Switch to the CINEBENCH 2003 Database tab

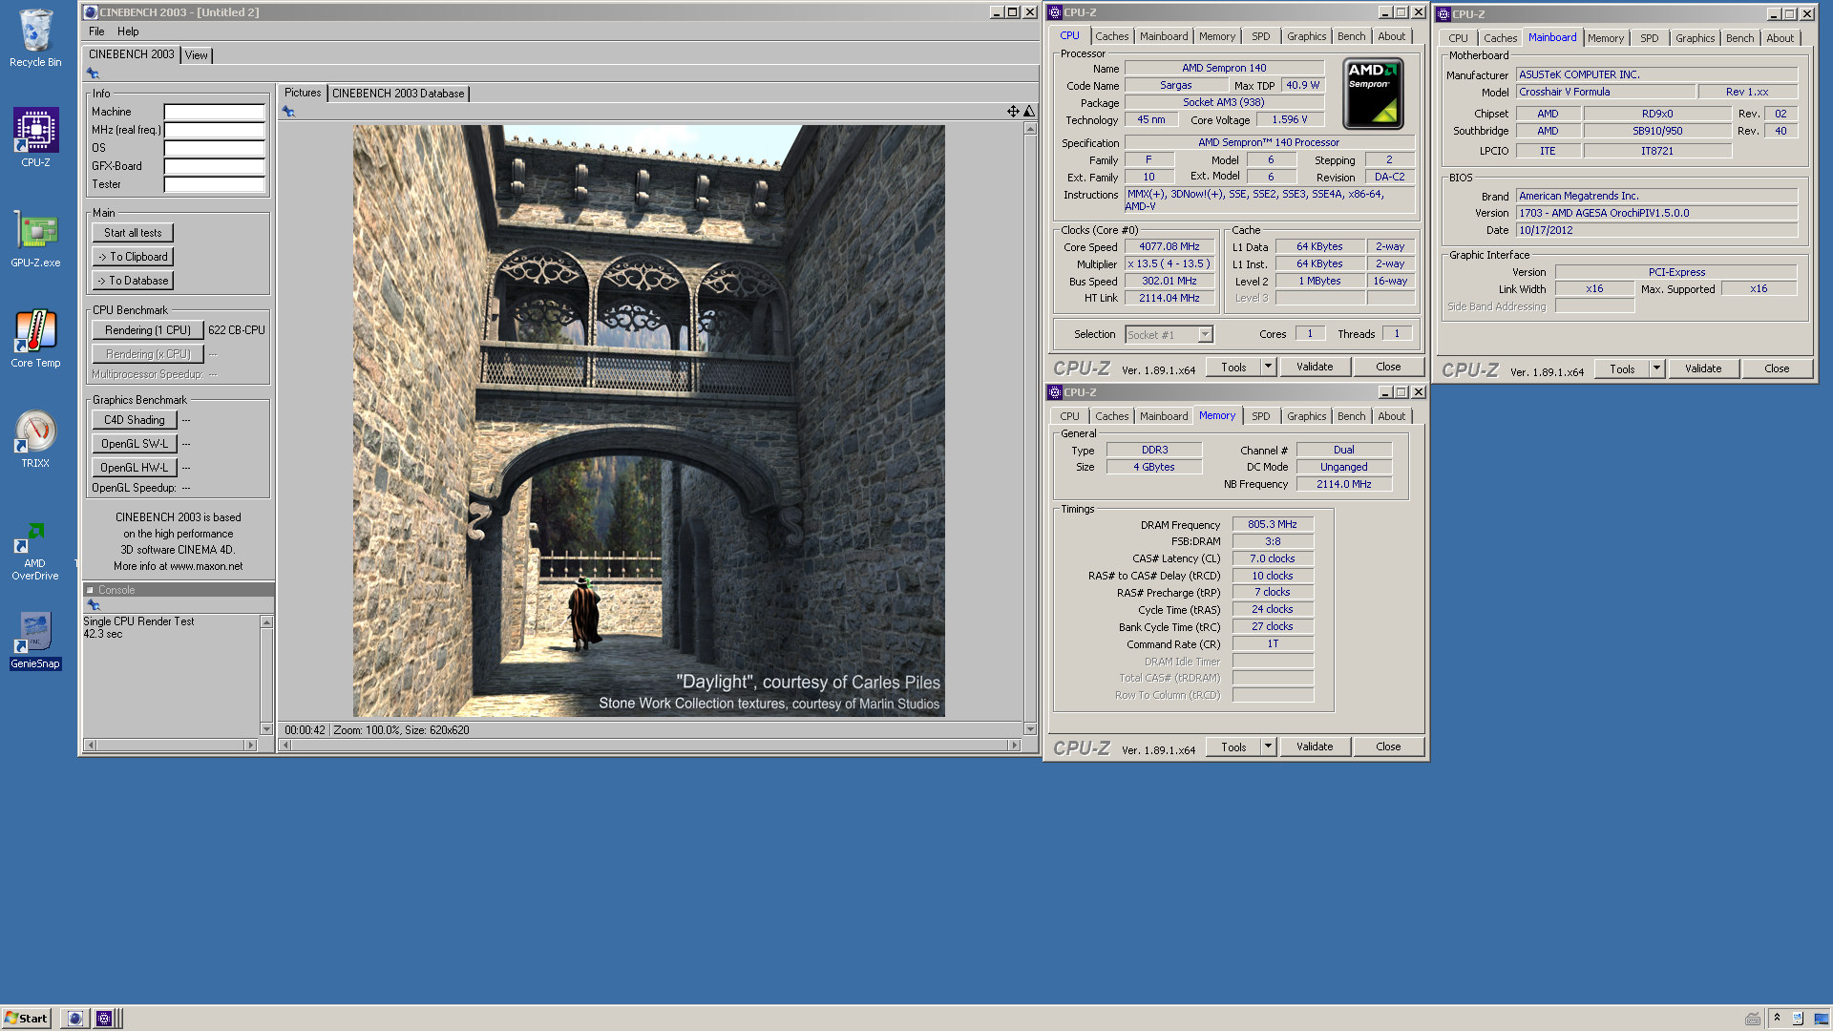click(x=398, y=94)
